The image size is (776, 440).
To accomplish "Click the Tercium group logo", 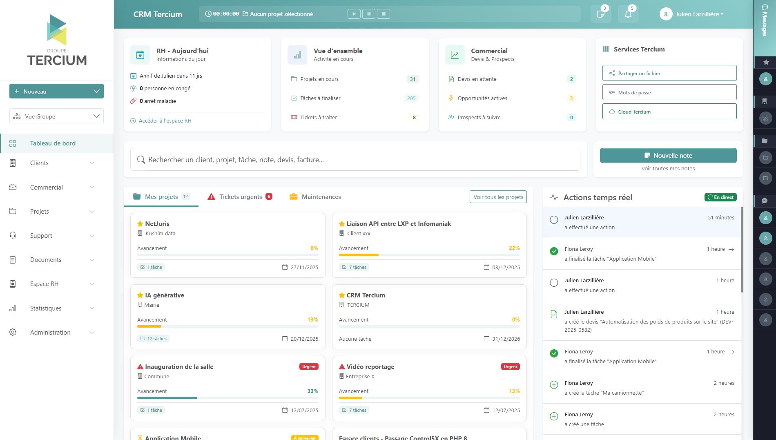I will (57, 40).
